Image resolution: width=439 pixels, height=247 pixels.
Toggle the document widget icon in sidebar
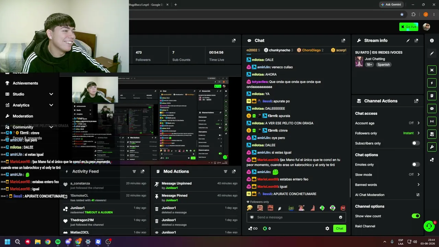coord(432,96)
